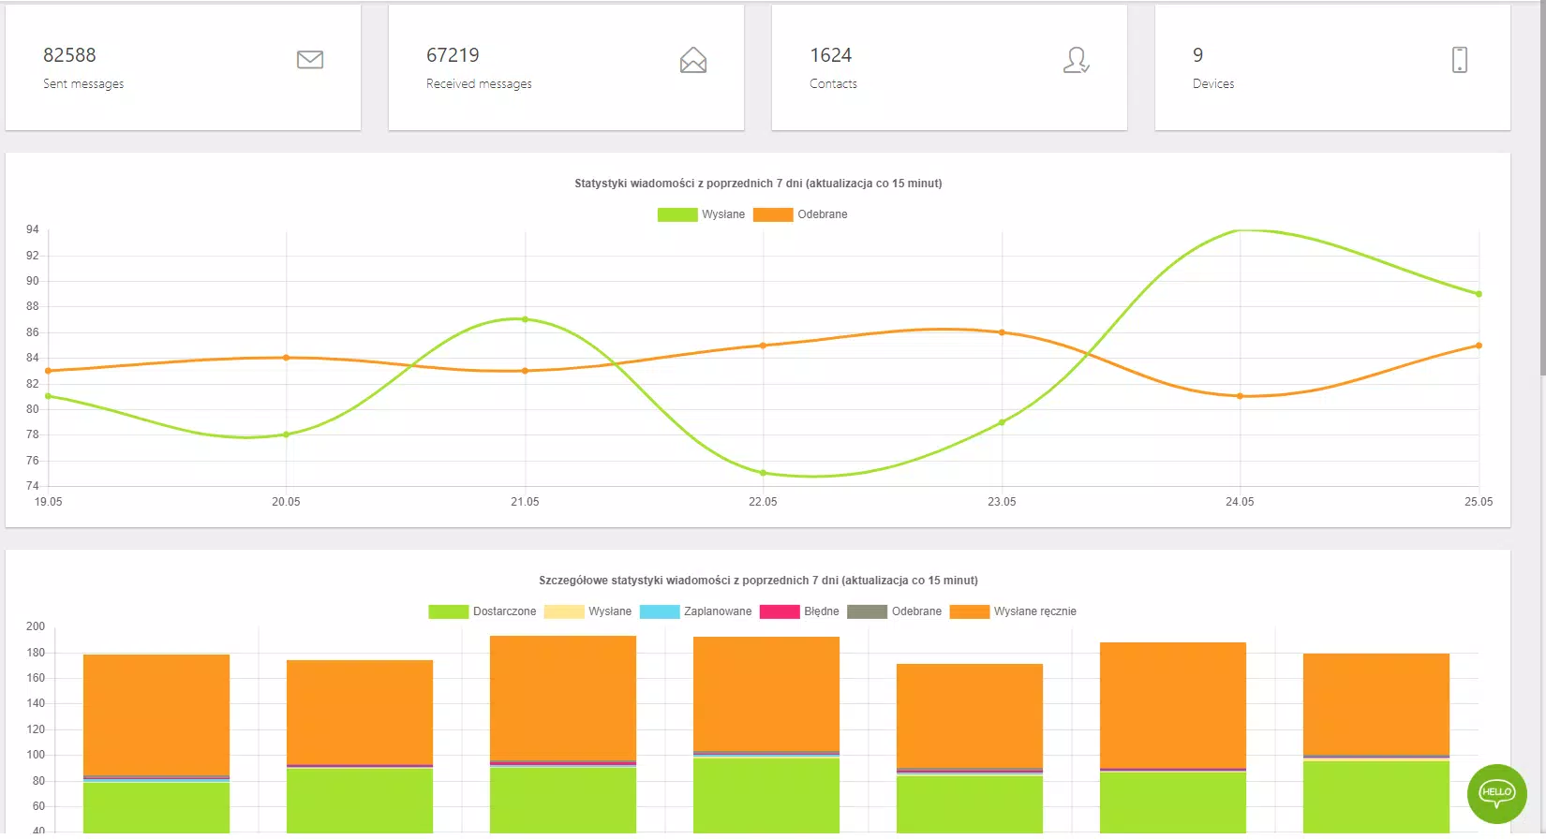Open the 82588 Sent messages card
Screen dimensions: 1546x839
pos(184,67)
